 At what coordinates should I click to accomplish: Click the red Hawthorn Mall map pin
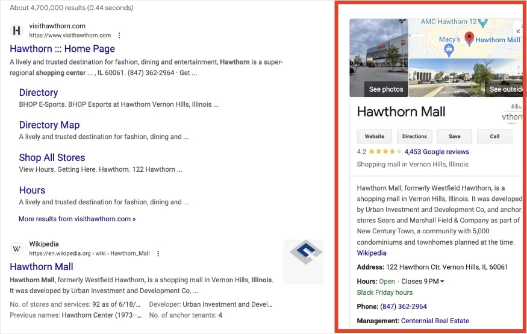(469, 39)
